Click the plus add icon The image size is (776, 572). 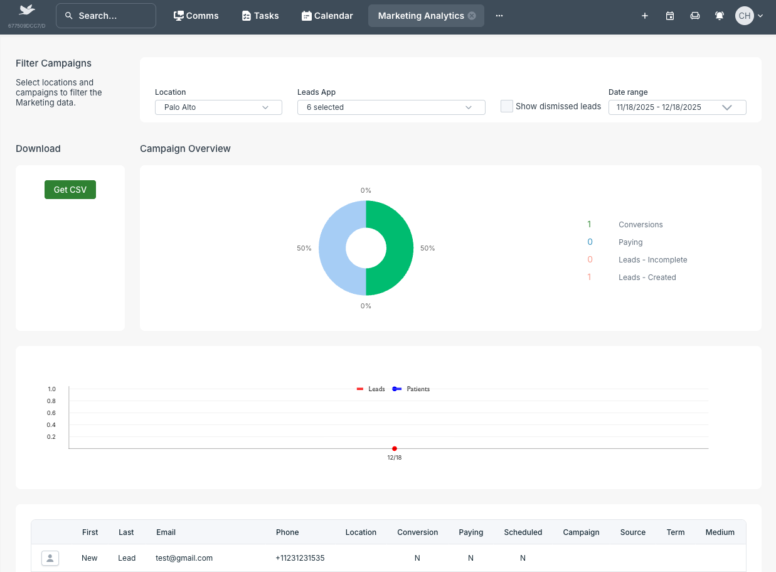tap(645, 16)
